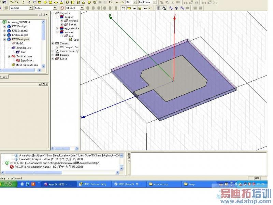The width and height of the screenshot is (273, 205).
Task: Select the Draw Plane tool
Action: tap(122, 2)
